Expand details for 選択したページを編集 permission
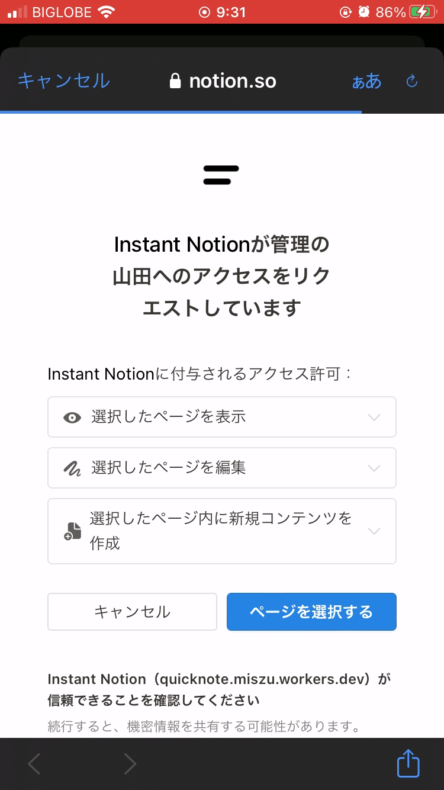The height and width of the screenshot is (790, 444). pos(374,468)
